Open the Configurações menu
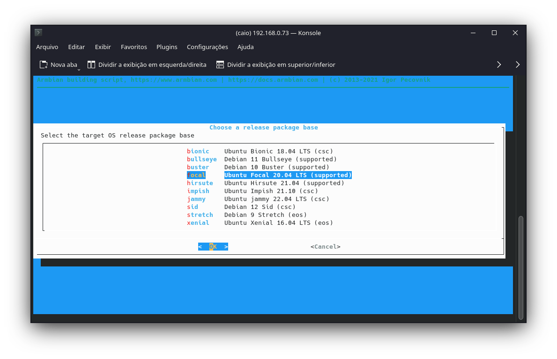 [x=208, y=47]
